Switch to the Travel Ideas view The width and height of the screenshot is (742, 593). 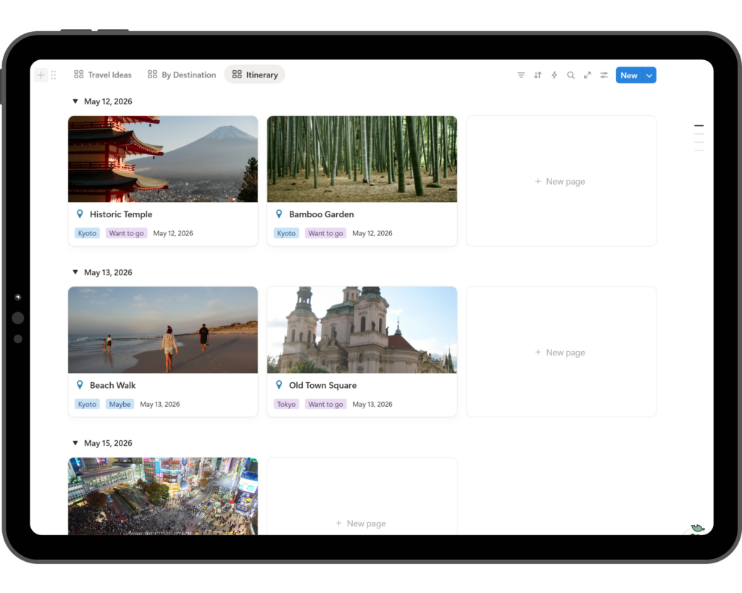(109, 75)
